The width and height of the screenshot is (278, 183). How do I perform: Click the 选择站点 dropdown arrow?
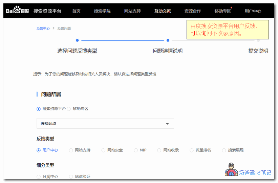[x=167, y=124]
